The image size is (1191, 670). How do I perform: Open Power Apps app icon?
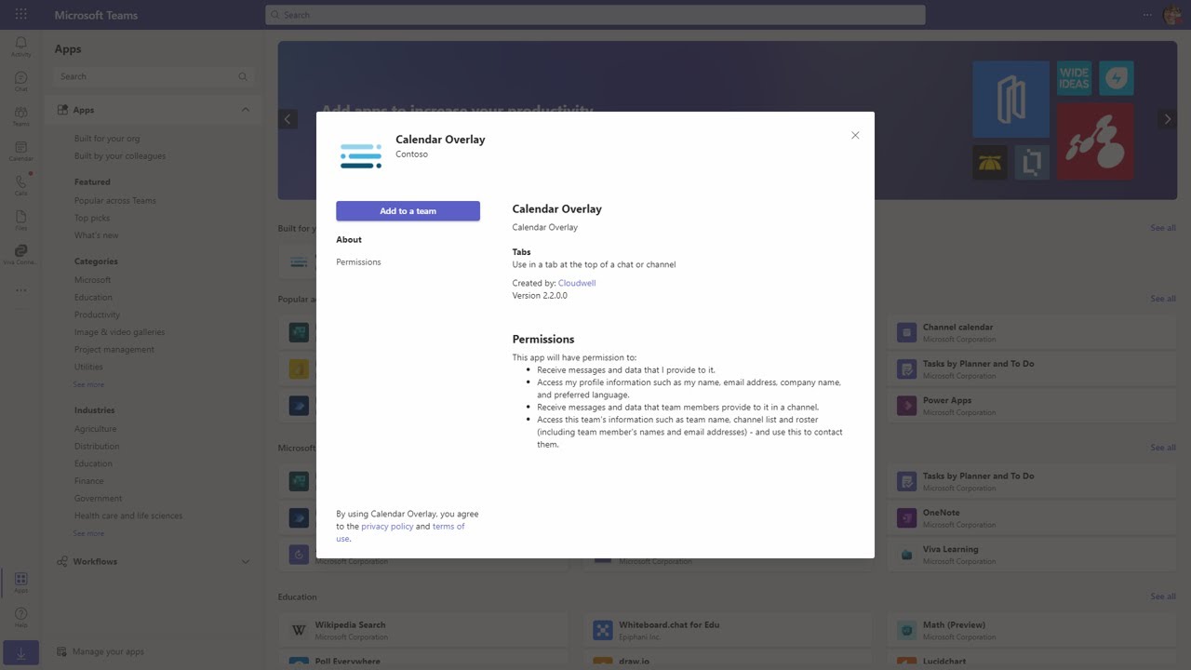(x=906, y=406)
